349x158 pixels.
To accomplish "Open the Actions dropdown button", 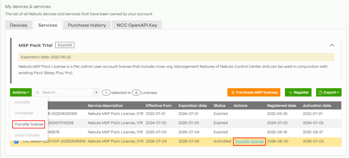I will [x=21, y=92].
